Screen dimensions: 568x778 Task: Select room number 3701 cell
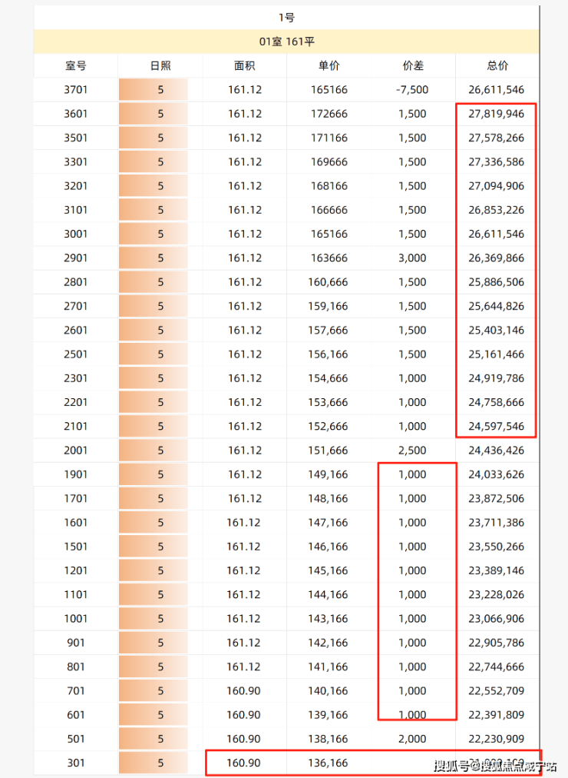pyautogui.click(x=76, y=90)
